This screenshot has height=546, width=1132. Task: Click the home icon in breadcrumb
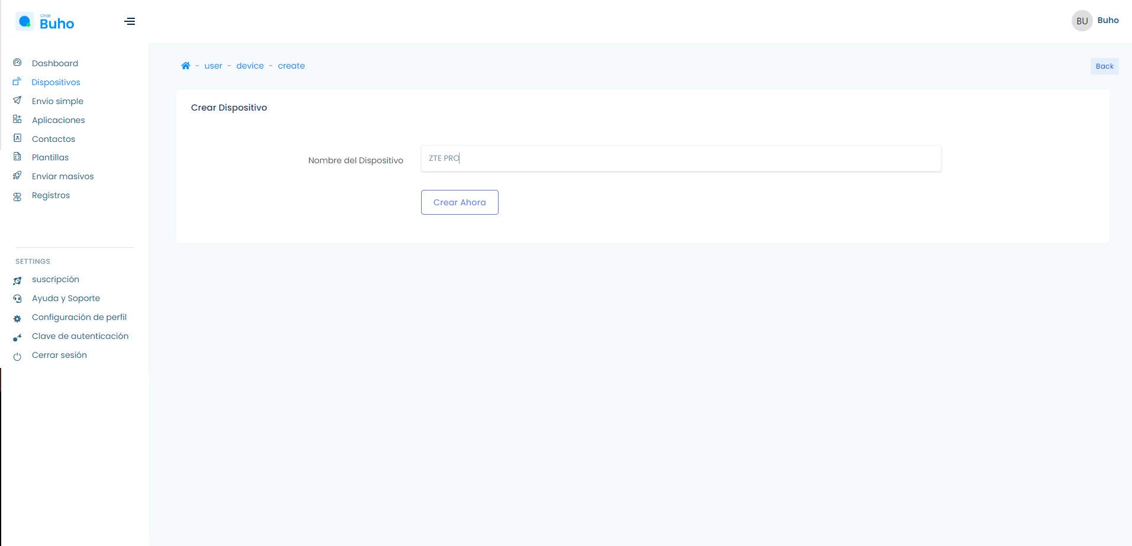[x=186, y=66]
